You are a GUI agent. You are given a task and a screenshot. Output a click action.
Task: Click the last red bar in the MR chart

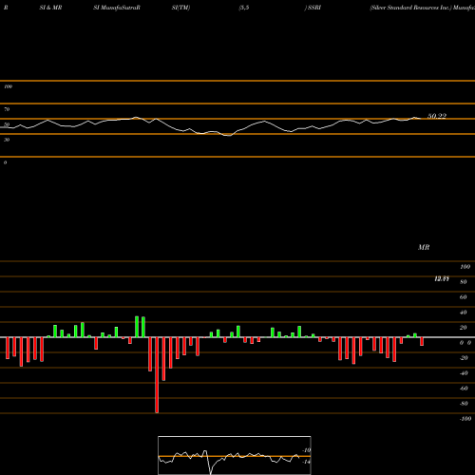(422, 341)
